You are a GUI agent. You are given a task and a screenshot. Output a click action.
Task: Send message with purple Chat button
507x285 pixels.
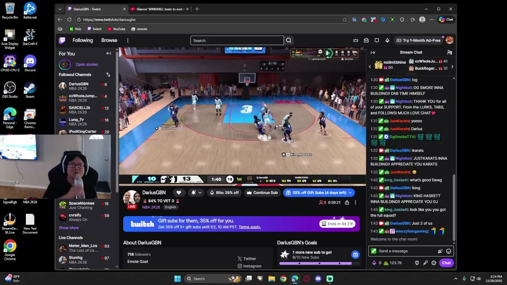(x=446, y=263)
